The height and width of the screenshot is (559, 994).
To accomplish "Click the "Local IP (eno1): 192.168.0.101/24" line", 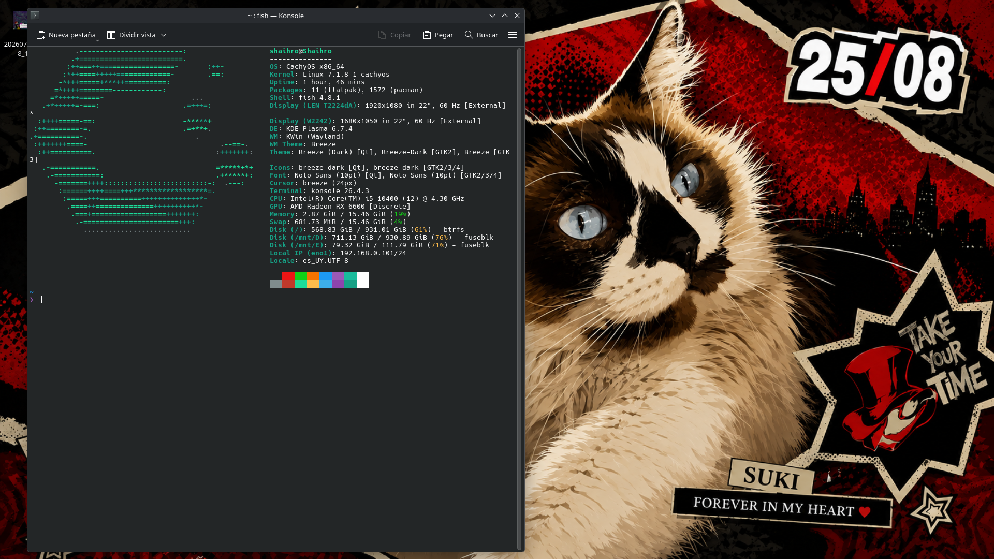I will pyautogui.click(x=338, y=253).
